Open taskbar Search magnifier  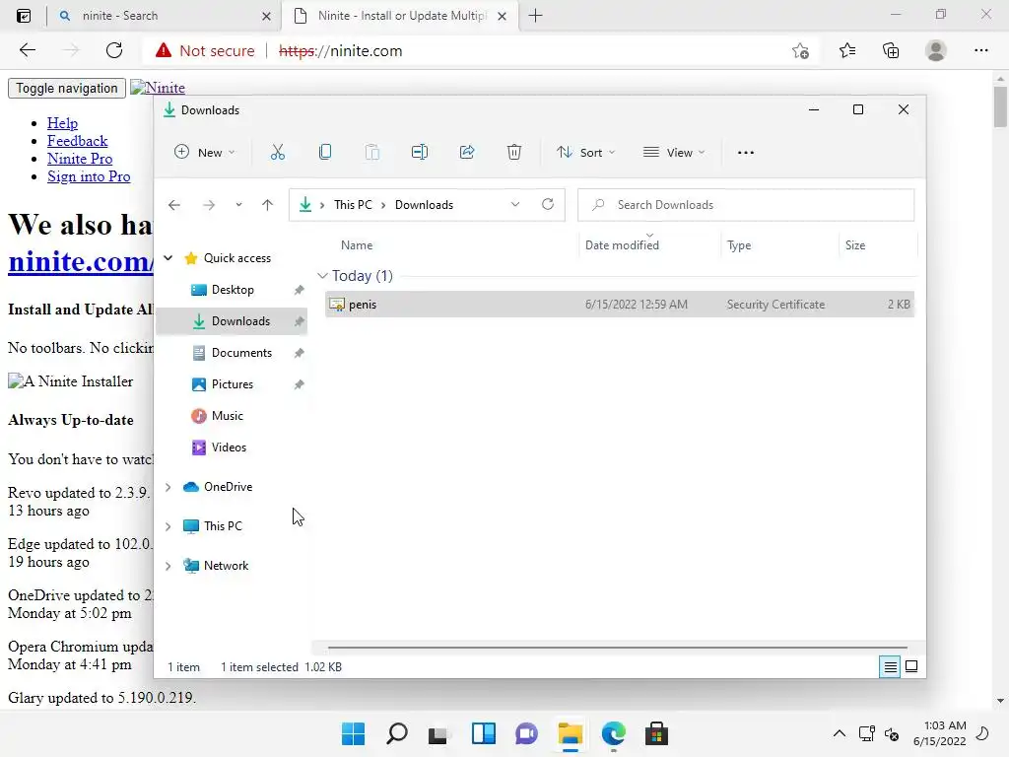pyautogui.click(x=396, y=733)
